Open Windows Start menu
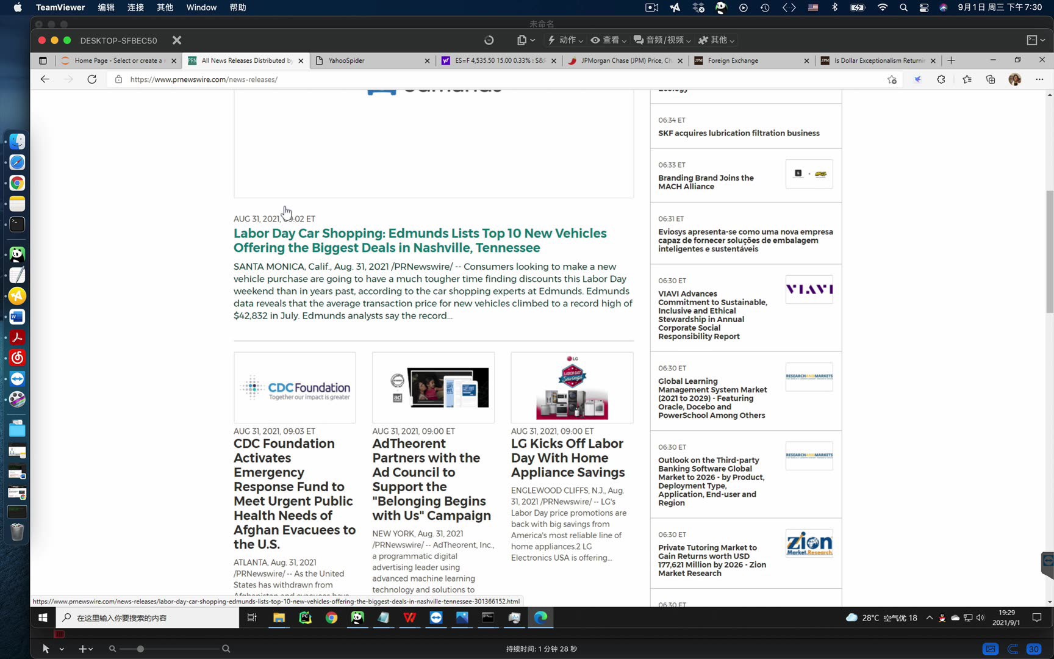 coord(43,618)
